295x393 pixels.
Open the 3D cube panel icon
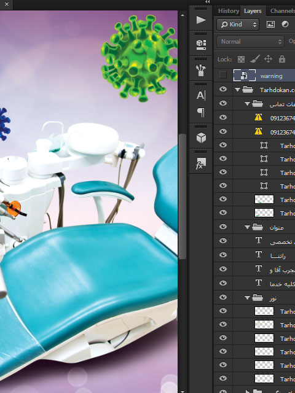point(201,138)
